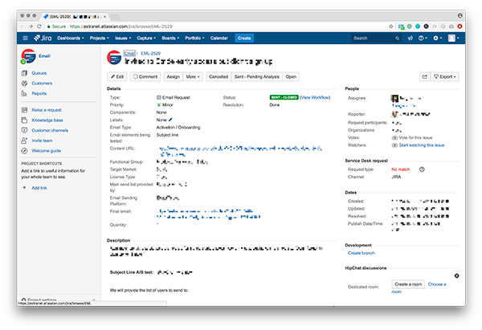This screenshot has width=482, height=330.
Task: Click the Email project avatar in sidebar
Action: tap(28, 56)
